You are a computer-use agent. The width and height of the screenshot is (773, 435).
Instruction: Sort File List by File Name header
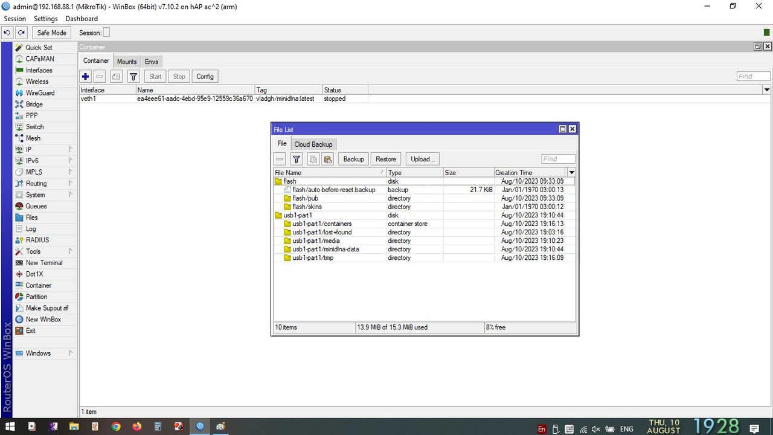[x=330, y=173]
